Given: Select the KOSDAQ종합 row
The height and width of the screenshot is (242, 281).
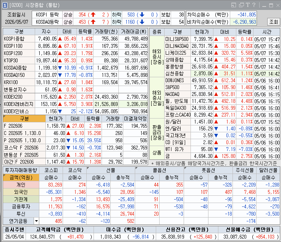Looking at the screenshot, I should point(76,68).
